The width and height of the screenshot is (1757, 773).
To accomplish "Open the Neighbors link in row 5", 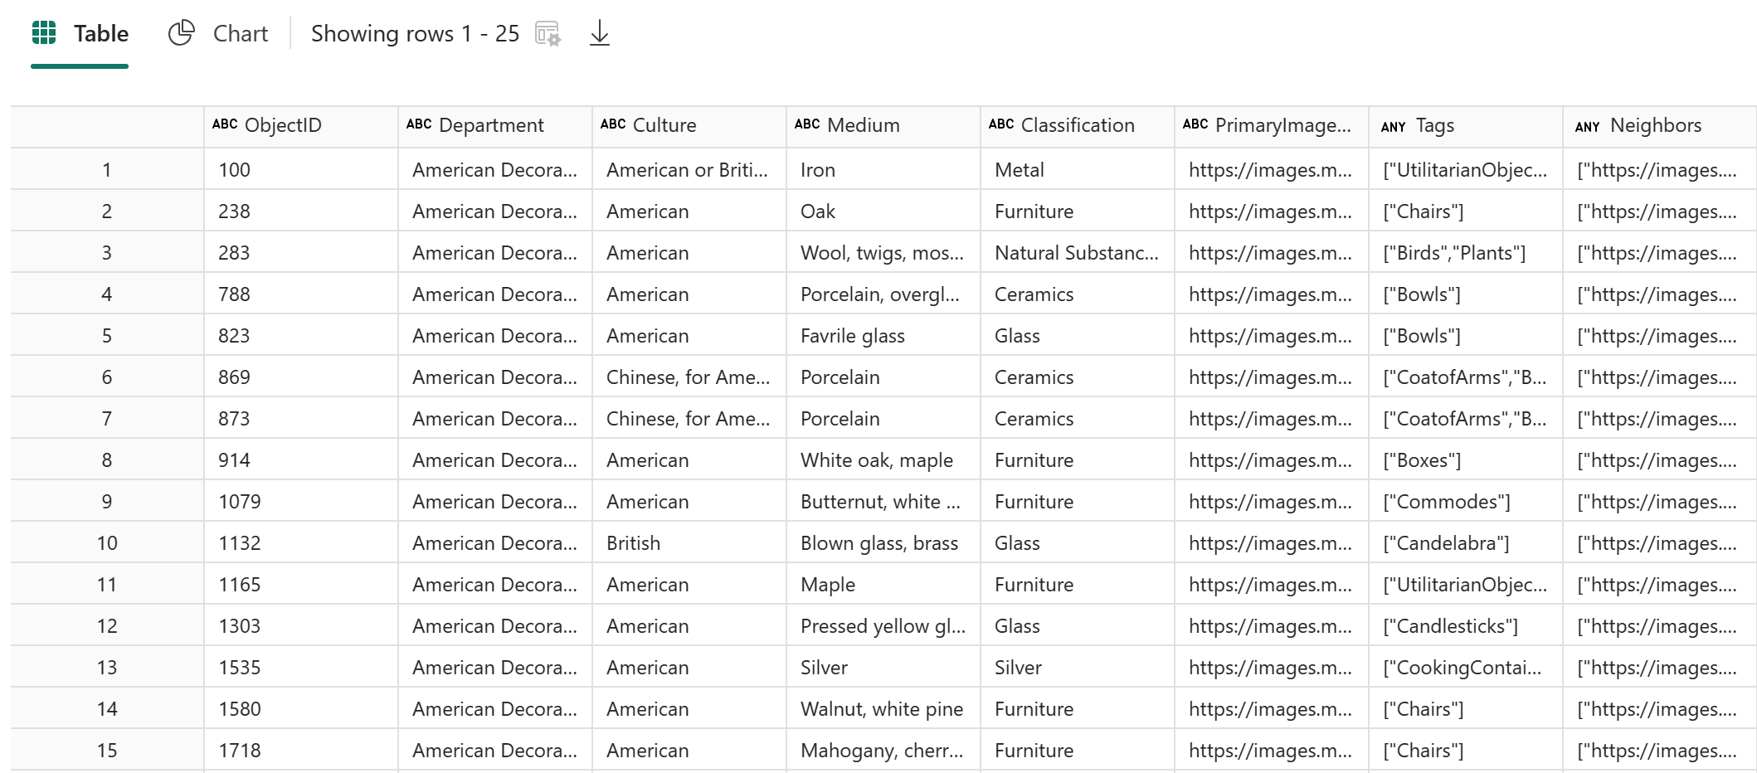I will point(1656,336).
